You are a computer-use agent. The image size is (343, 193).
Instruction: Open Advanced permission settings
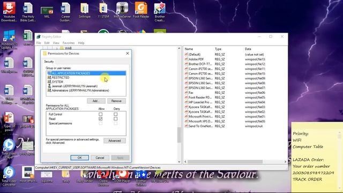point(114,140)
